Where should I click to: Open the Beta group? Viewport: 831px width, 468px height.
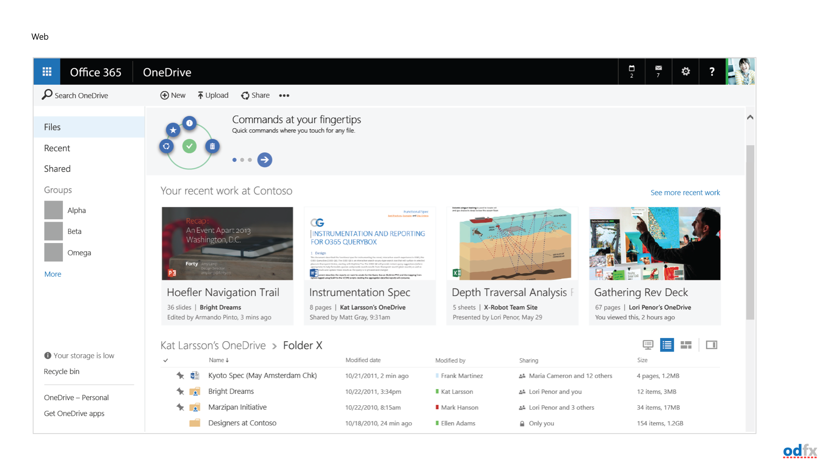[x=63, y=231]
